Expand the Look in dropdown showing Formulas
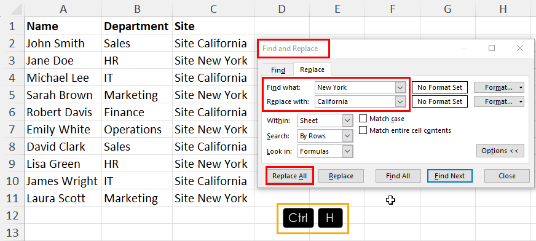 pos(348,151)
